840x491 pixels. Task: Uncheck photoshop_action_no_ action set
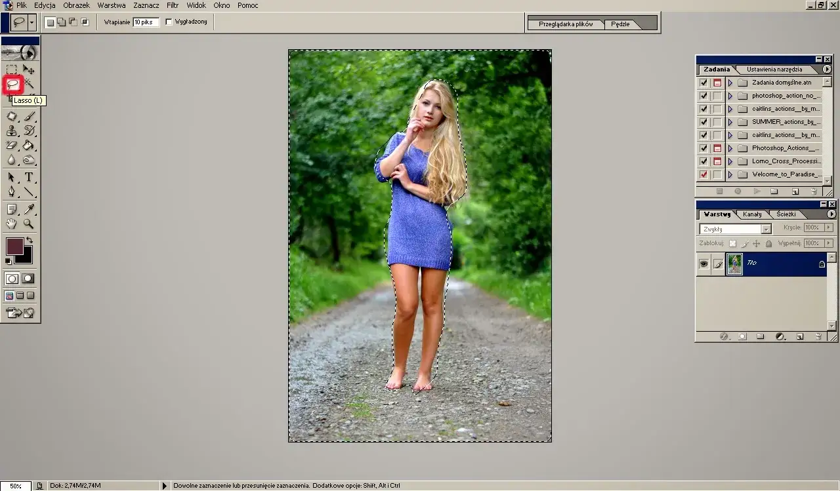click(703, 96)
